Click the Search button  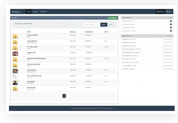click(x=104, y=25)
